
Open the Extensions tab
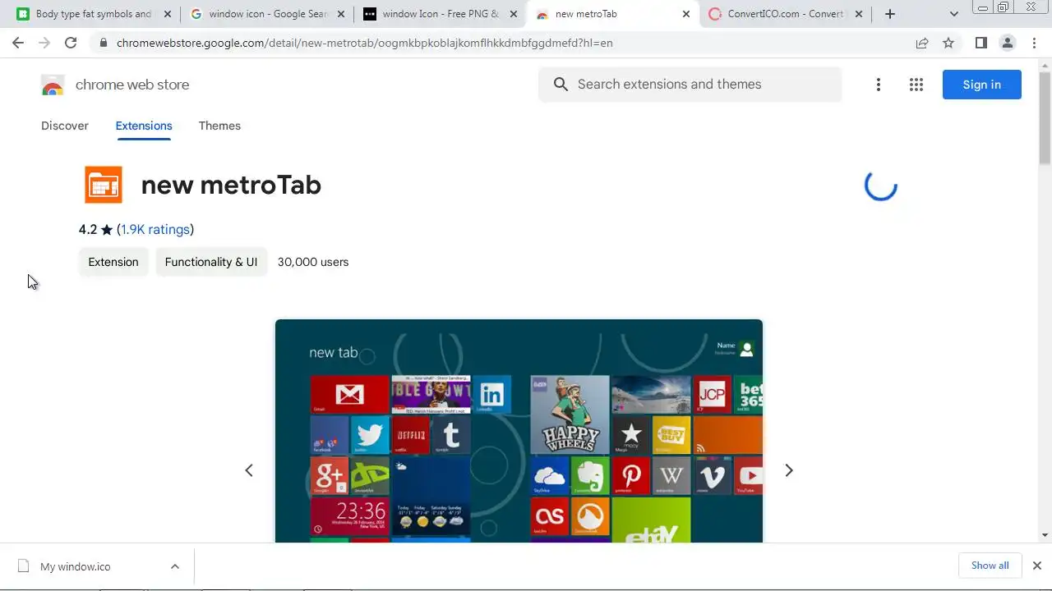tap(144, 126)
